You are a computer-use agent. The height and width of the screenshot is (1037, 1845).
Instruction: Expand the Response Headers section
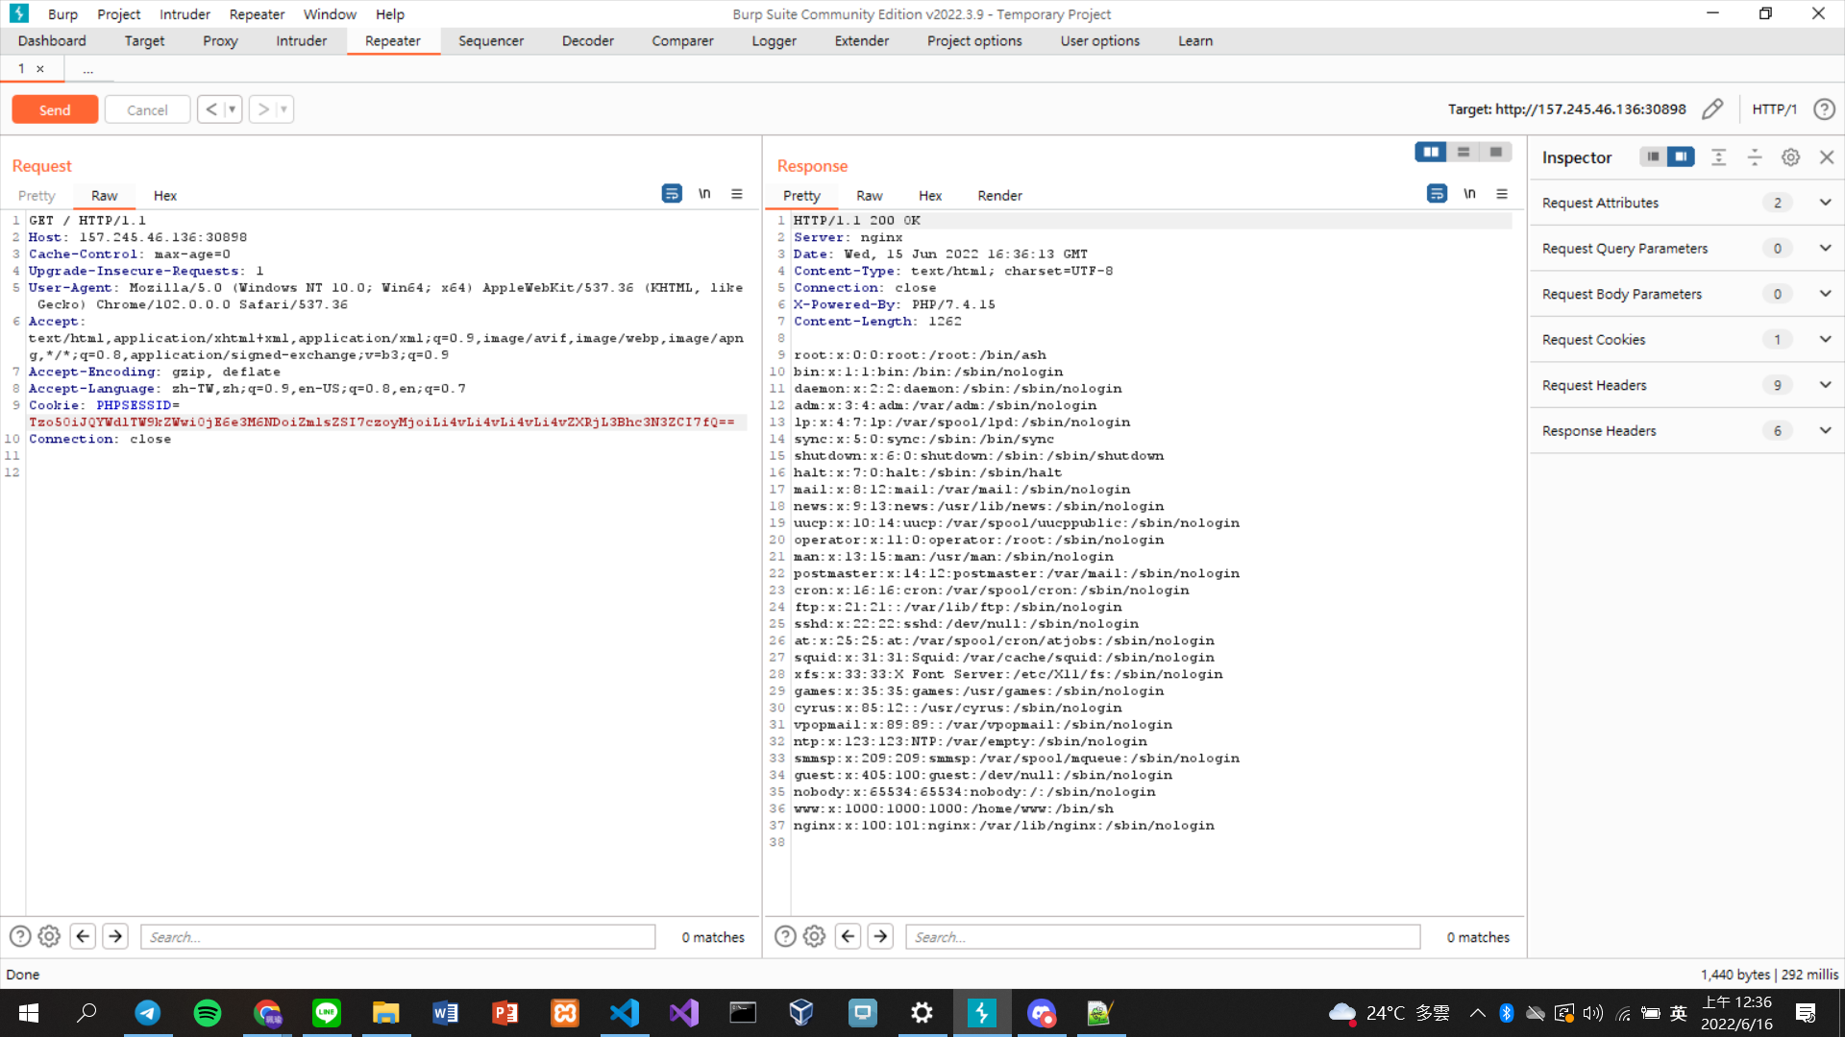[x=1825, y=430]
